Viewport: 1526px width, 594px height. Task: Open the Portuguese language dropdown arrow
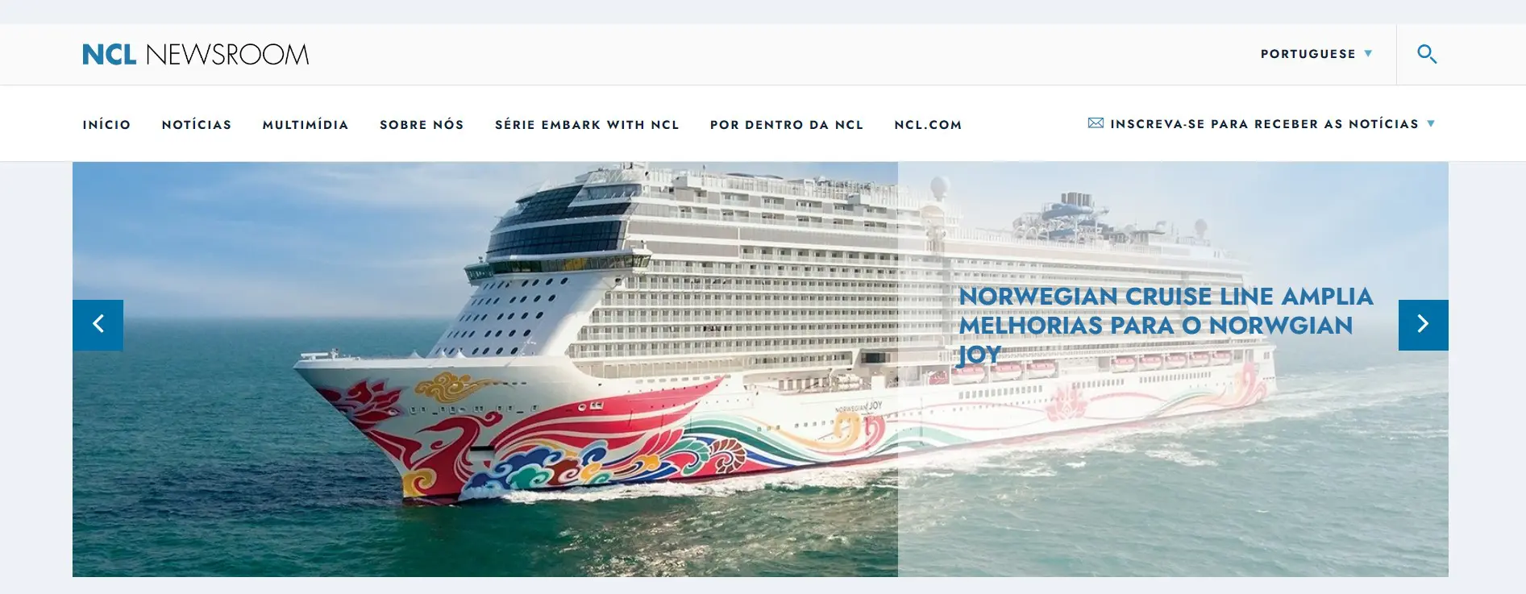(1368, 54)
